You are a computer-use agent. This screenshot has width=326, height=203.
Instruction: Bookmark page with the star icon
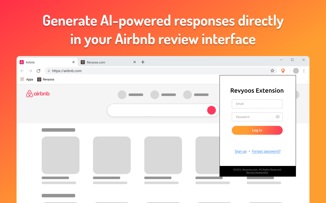(272, 71)
